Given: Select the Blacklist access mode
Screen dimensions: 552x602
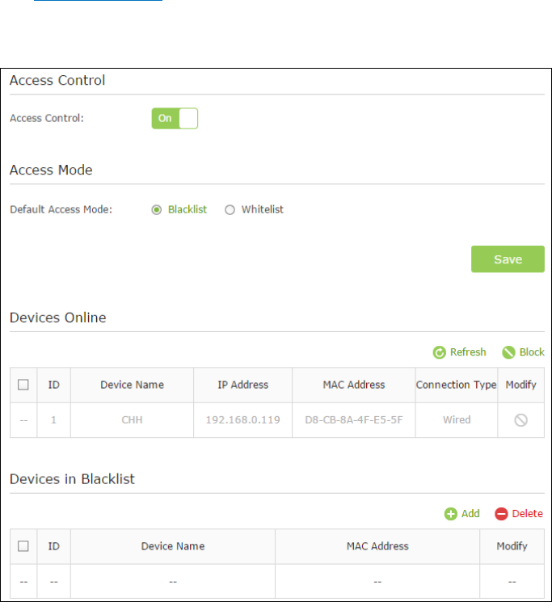Looking at the screenshot, I should [156, 210].
